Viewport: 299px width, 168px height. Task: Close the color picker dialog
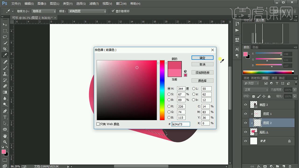(212, 50)
